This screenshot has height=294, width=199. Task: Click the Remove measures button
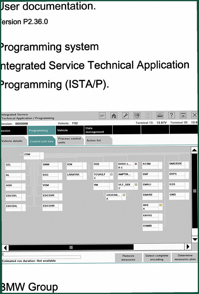click(x=128, y=258)
